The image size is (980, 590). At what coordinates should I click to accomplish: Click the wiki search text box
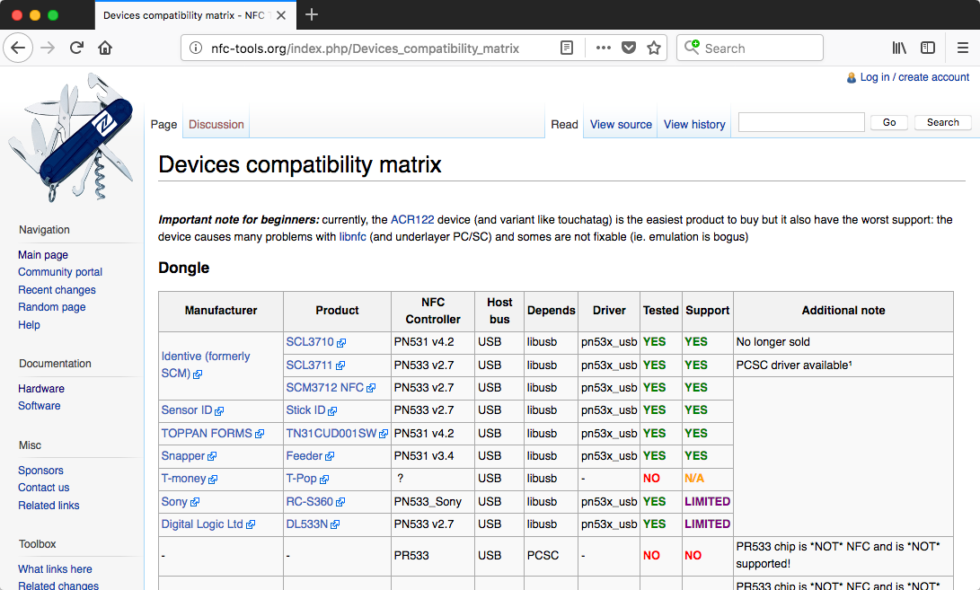point(801,122)
